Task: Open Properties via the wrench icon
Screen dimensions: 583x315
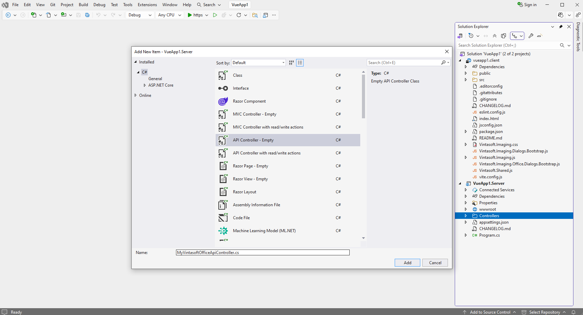Action: point(531,36)
